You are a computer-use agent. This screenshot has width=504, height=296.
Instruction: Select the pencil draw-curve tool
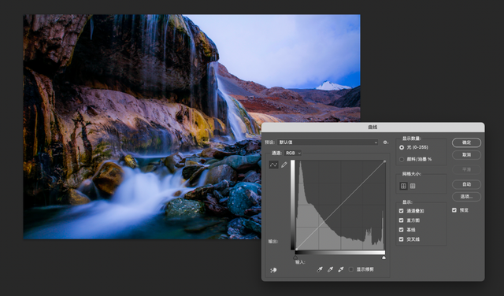[284, 165]
